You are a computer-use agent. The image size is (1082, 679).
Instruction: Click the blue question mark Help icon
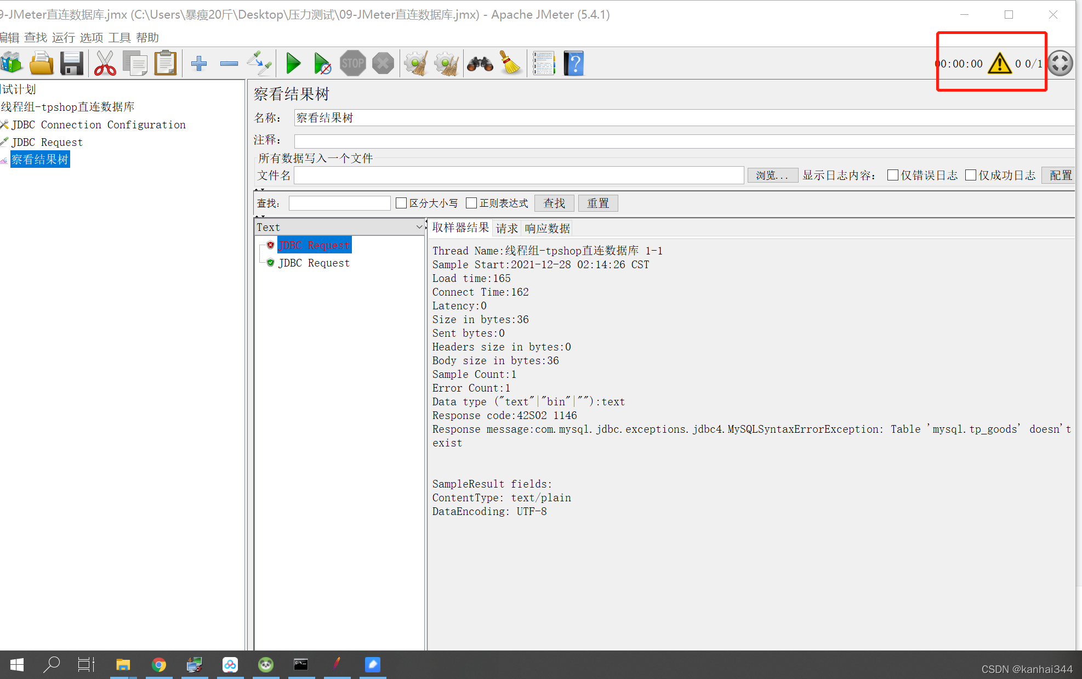pyautogui.click(x=573, y=64)
